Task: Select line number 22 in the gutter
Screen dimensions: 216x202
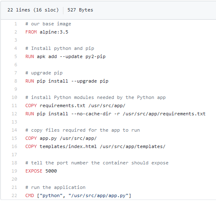Action: coord(14,195)
